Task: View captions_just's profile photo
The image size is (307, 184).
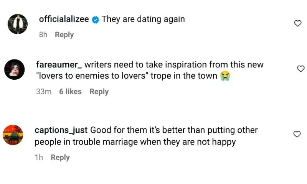Action: (13, 135)
